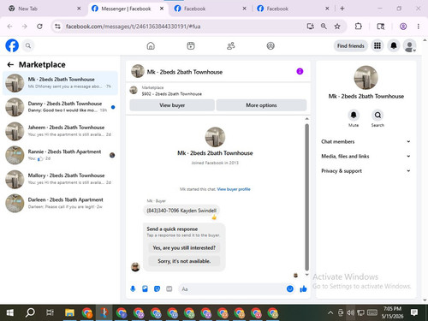The image size is (428, 321).
Task: Open File Explorer from taskbar
Action: [x=69, y=312]
